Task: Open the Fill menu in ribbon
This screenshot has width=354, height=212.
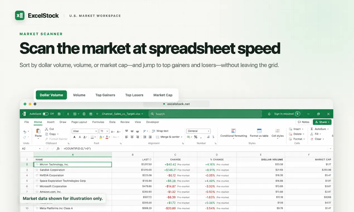Action: (x=316, y=134)
